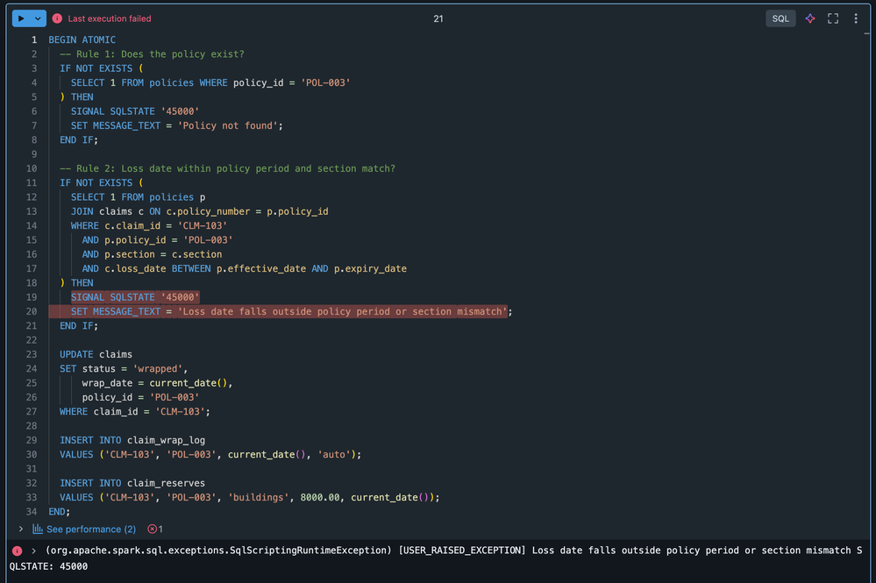This screenshot has width=876, height=583.
Task: Click line number 23 in the gutter
Action: pyautogui.click(x=32, y=354)
